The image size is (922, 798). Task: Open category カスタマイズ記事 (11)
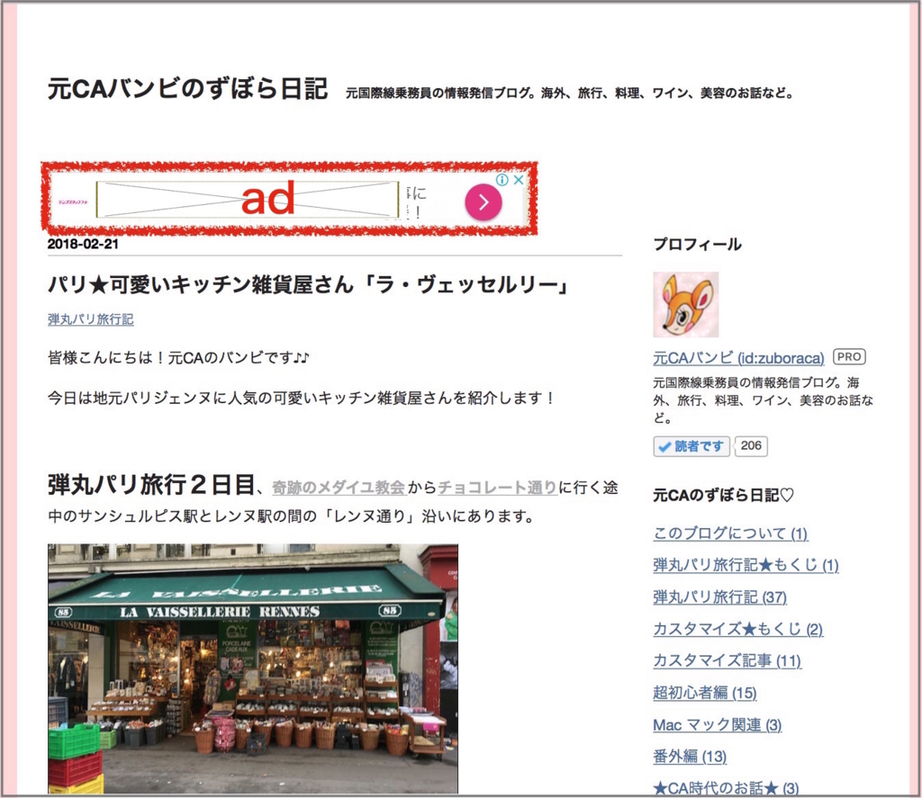tap(727, 660)
